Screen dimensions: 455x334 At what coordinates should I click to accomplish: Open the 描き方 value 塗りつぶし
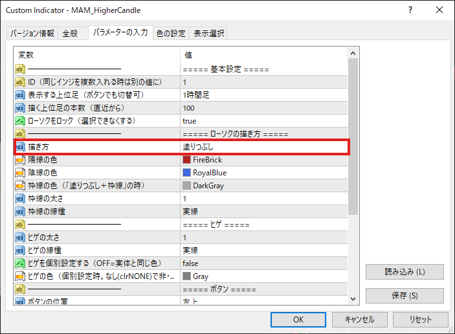263,147
